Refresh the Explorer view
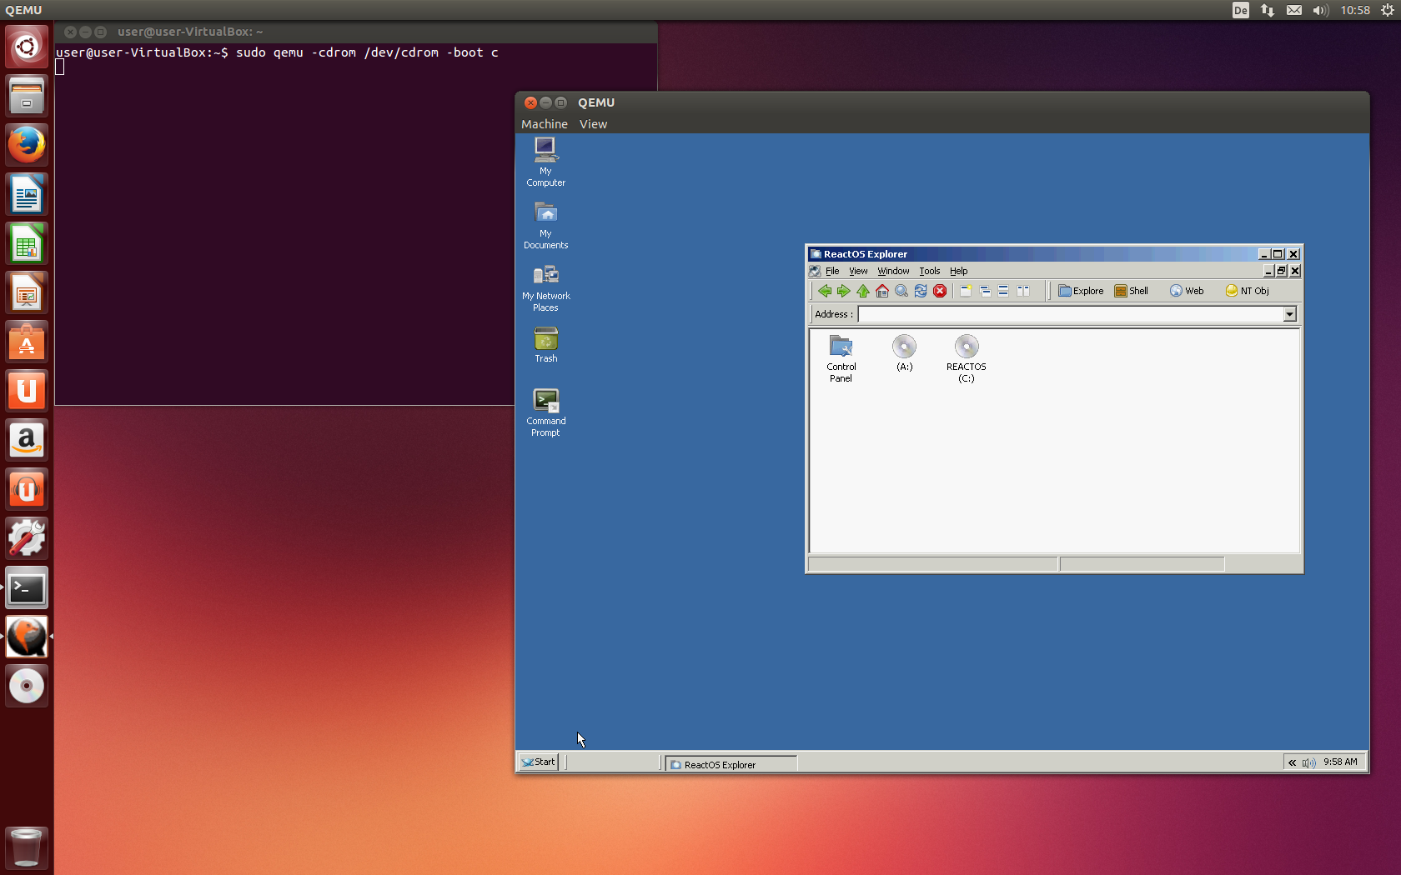Image resolution: width=1401 pixels, height=875 pixels. [x=921, y=291]
